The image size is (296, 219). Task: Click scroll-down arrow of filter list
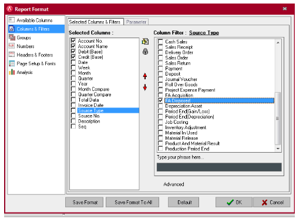(x=278, y=149)
